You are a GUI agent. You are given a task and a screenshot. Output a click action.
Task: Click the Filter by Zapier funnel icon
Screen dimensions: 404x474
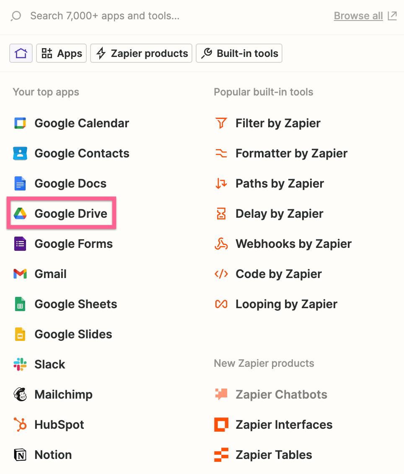[x=221, y=123]
